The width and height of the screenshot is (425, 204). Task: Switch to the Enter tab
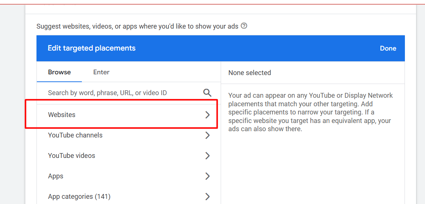click(x=101, y=72)
